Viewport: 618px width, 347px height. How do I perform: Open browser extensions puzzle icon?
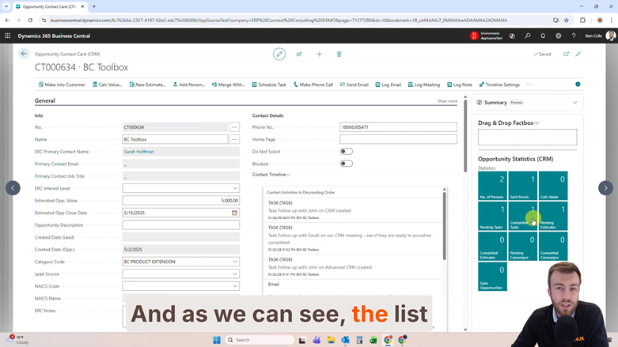click(582, 20)
